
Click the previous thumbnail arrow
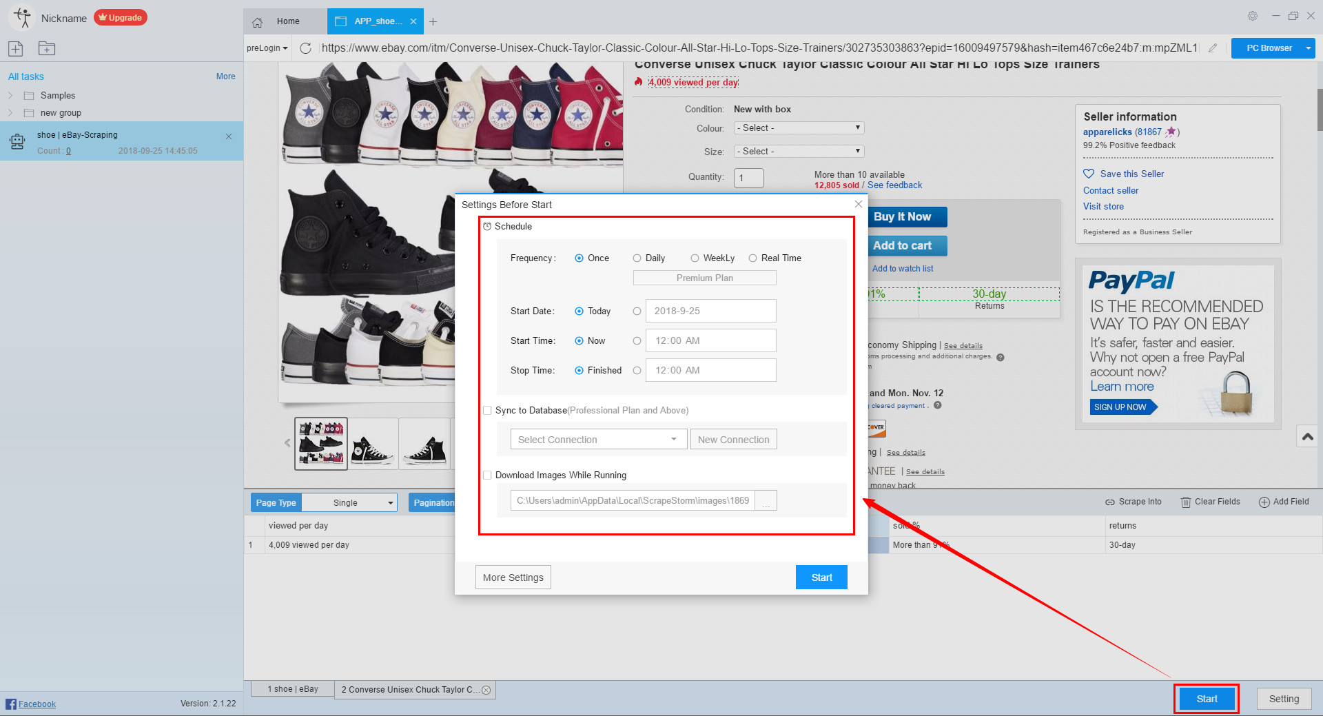(x=287, y=443)
